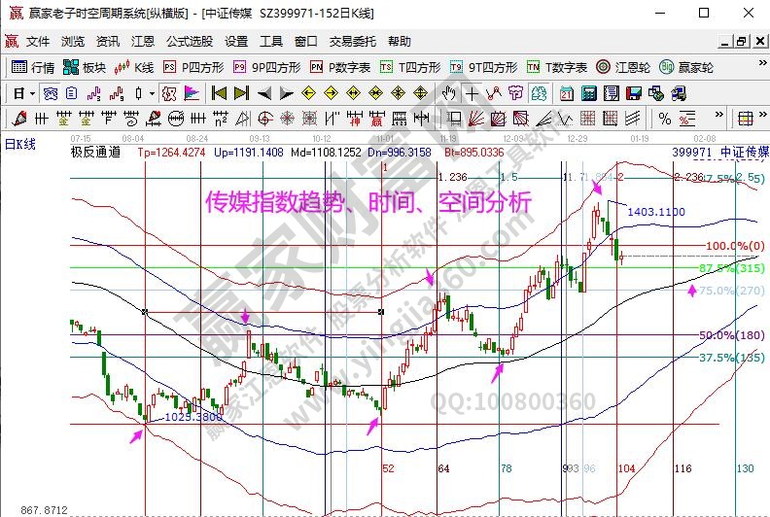The width and height of the screenshot is (770, 517).
Task: Select the pencil drawing tool
Action: (x=19, y=119)
